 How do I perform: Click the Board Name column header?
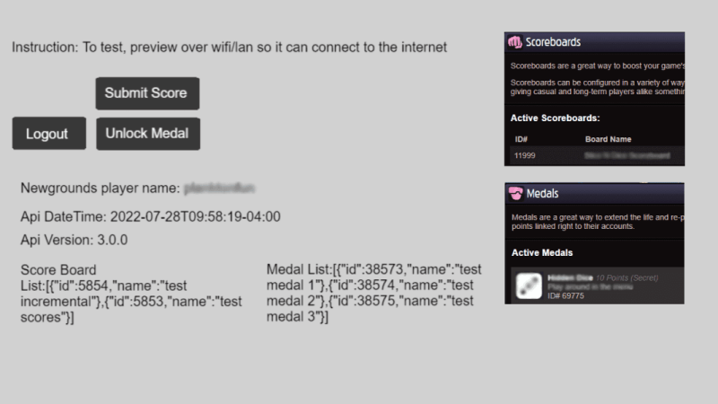[x=609, y=139]
